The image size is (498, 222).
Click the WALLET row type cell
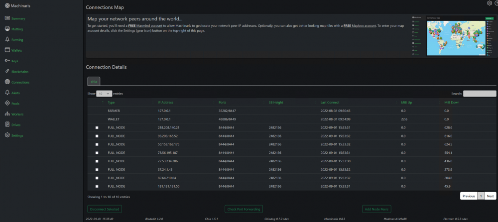(x=114, y=119)
